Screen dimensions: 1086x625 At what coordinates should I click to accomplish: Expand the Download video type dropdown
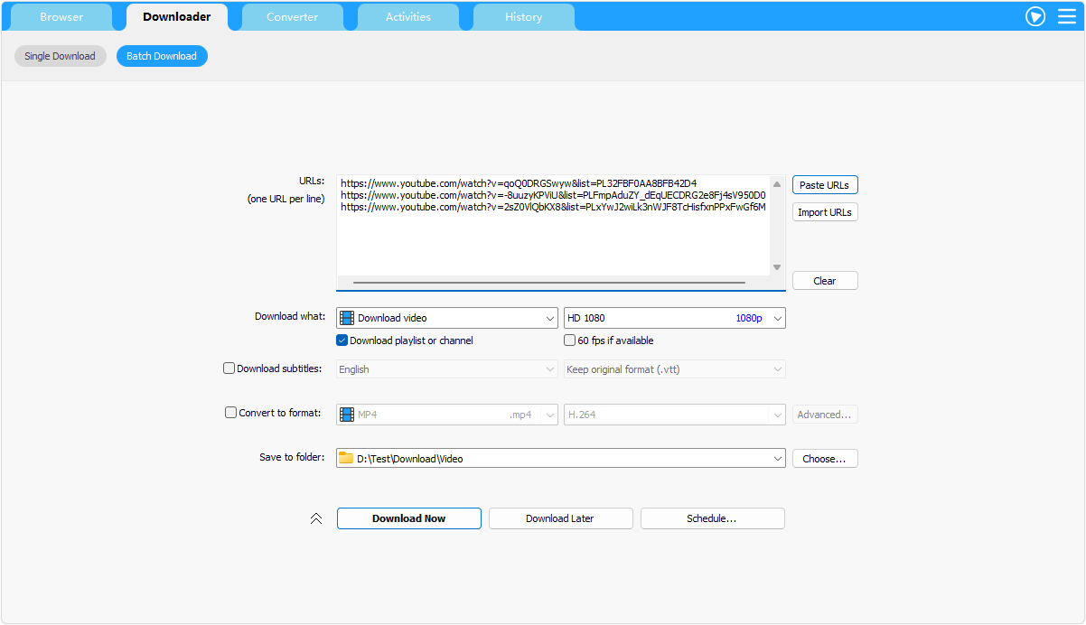550,318
